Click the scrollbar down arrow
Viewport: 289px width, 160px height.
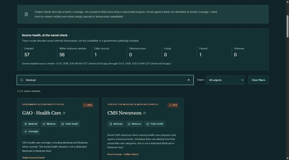point(287,158)
